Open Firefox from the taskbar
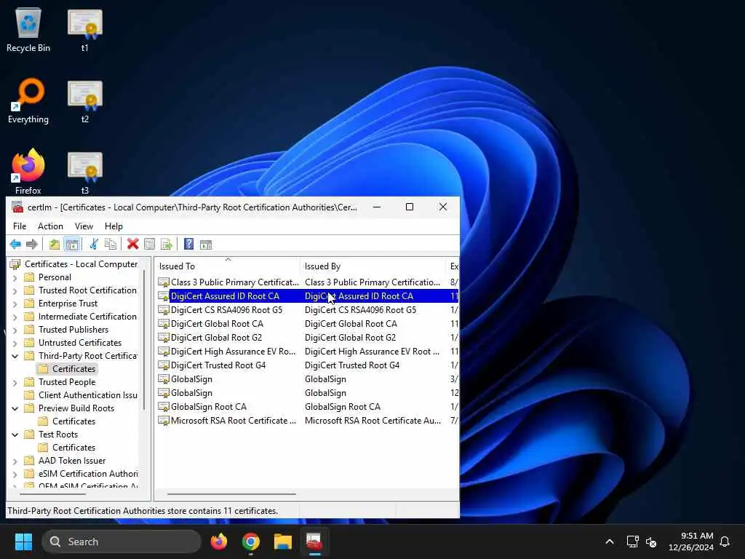Viewport: 745px width, 559px height. click(218, 542)
